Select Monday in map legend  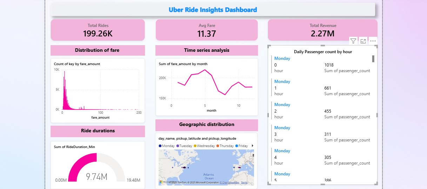(x=167, y=146)
